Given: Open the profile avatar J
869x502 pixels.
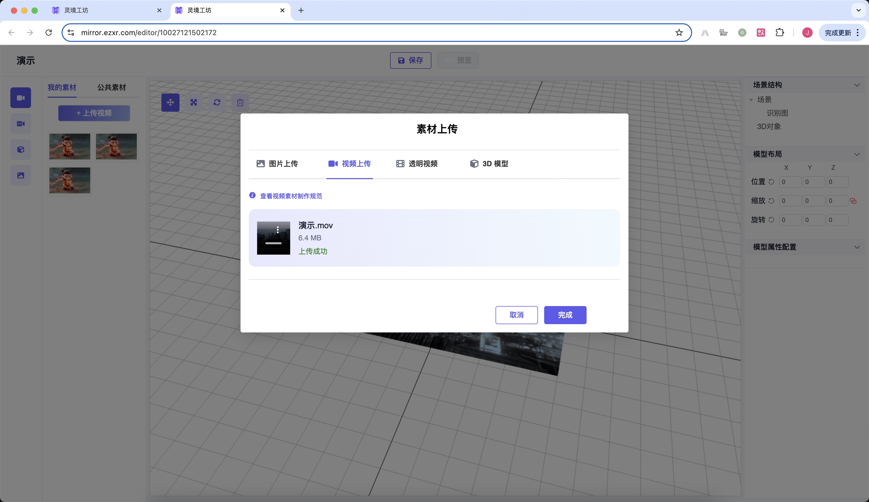Looking at the screenshot, I should 807,32.
